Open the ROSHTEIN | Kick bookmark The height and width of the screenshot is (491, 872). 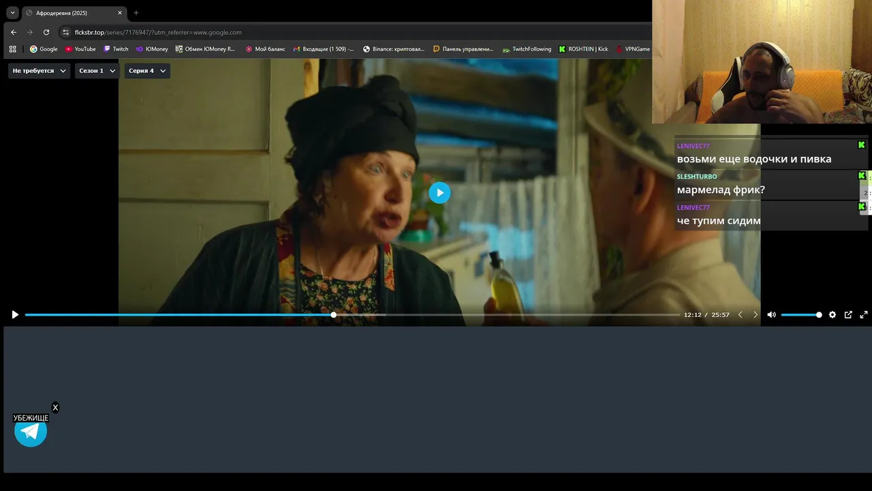(x=583, y=49)
